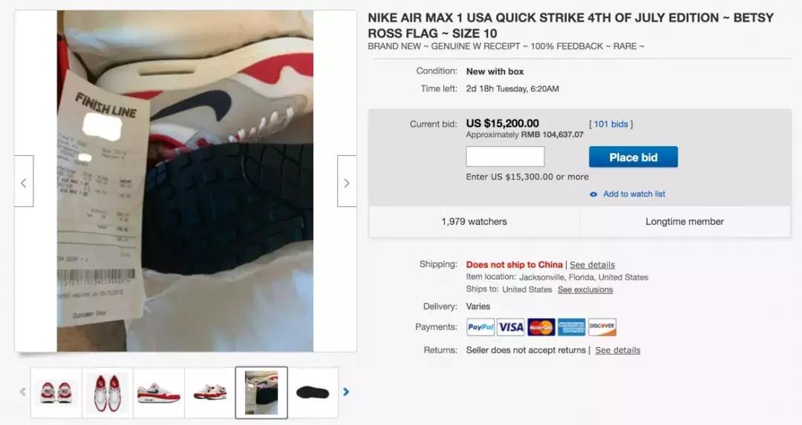
Task: Click the Visa card icon
Action: (x=511, y=327)
